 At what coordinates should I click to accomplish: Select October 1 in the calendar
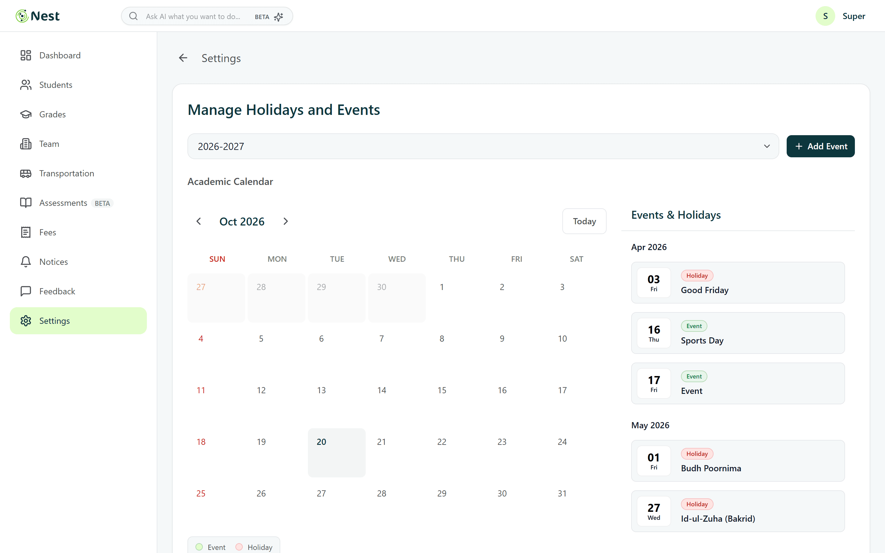(457, 298)
